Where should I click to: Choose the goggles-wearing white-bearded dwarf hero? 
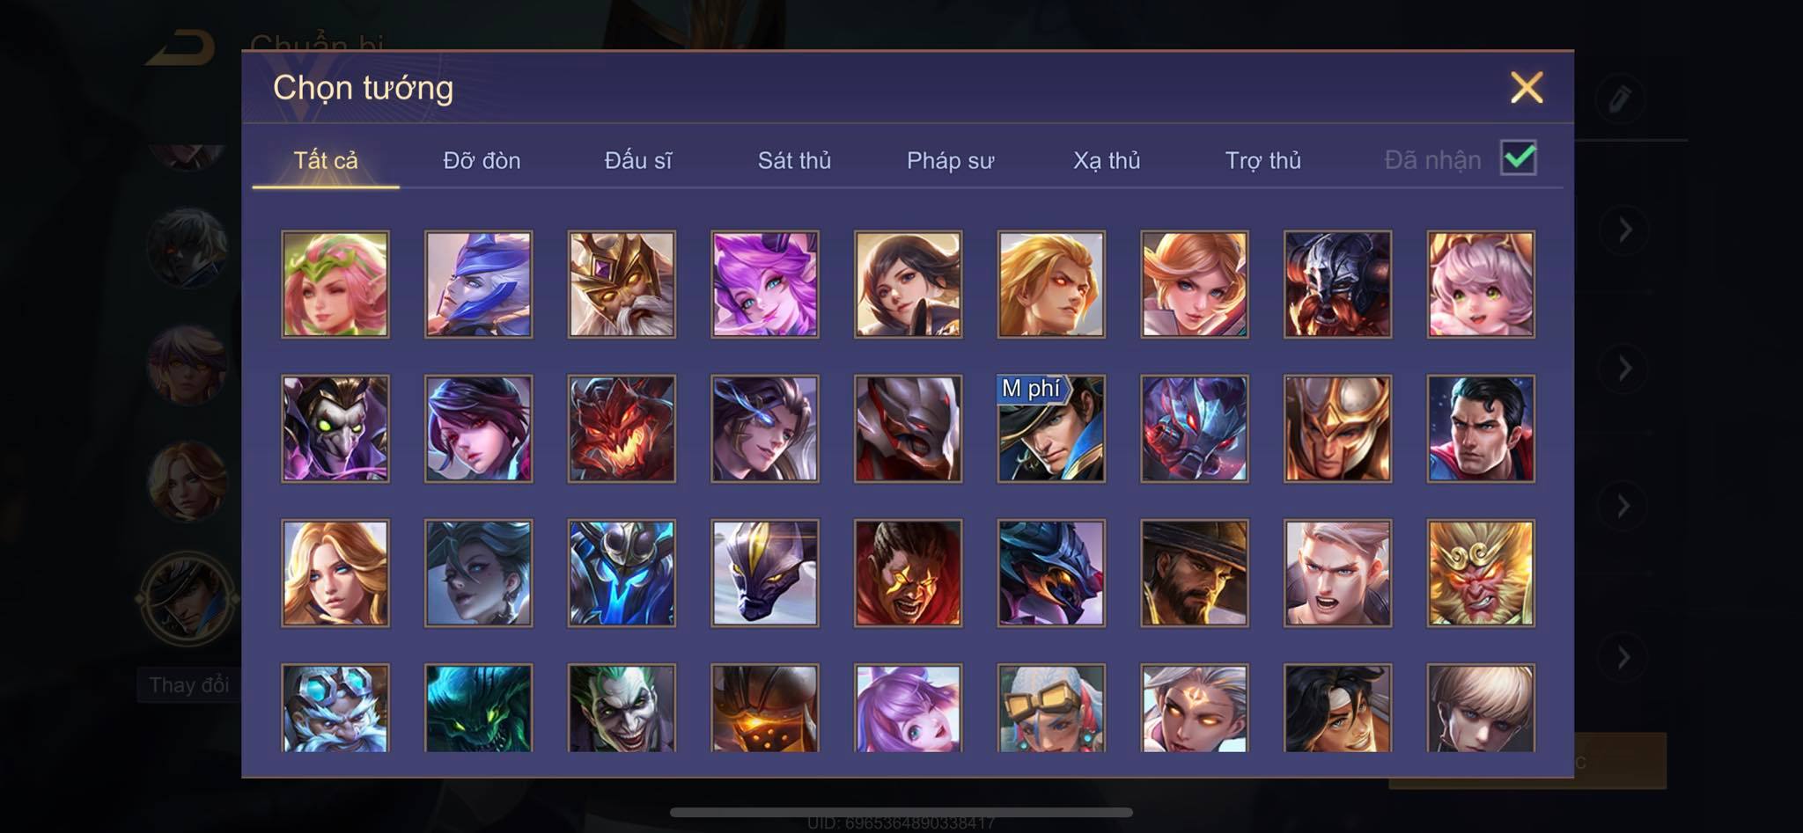335,709
